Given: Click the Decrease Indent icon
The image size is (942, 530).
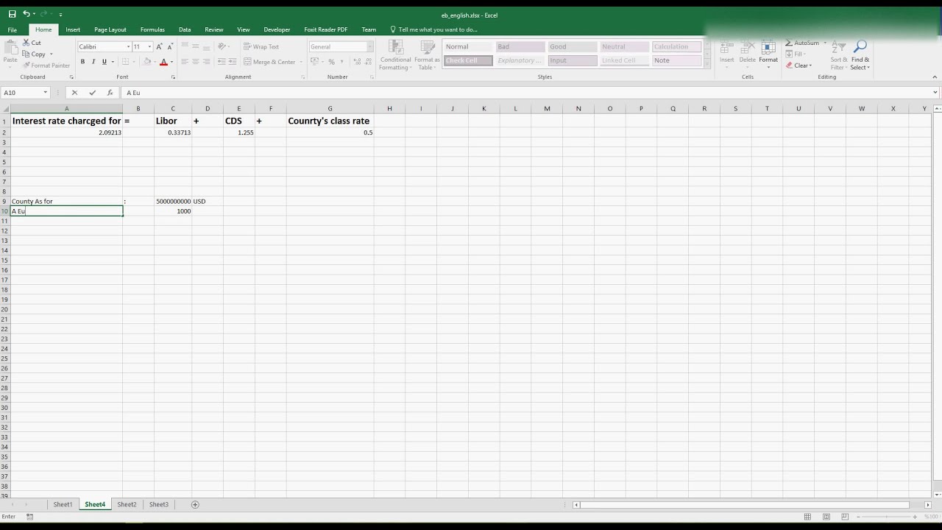Looking at the screenshot, I should coord(222,62).
